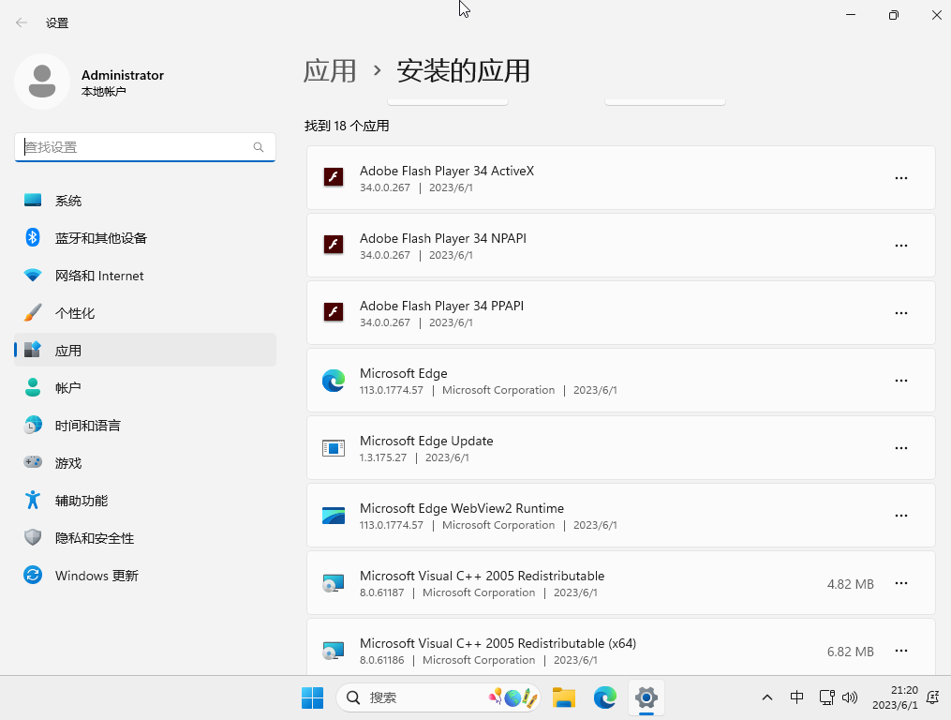Viewport: 951px width, 720px height.
Task: Click the 隐私和安全性 shield icon
Action: coord(33,537)
